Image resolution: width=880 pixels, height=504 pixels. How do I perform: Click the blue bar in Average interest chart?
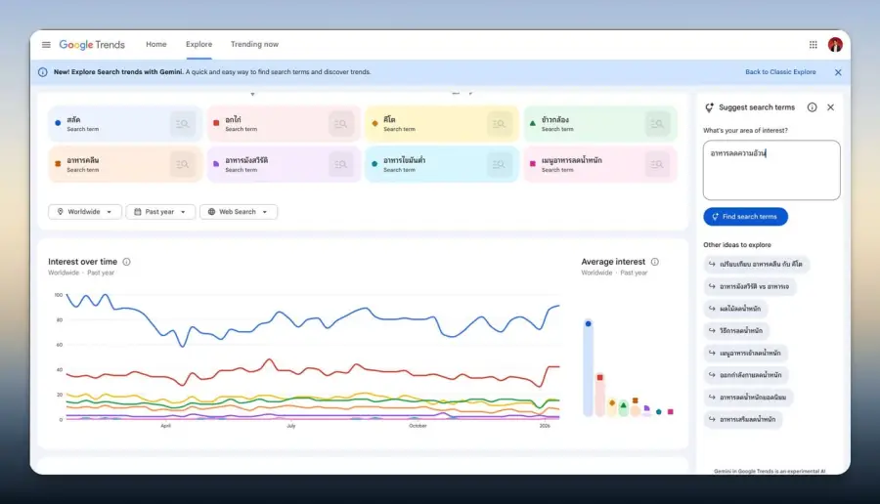click(588, 368)
